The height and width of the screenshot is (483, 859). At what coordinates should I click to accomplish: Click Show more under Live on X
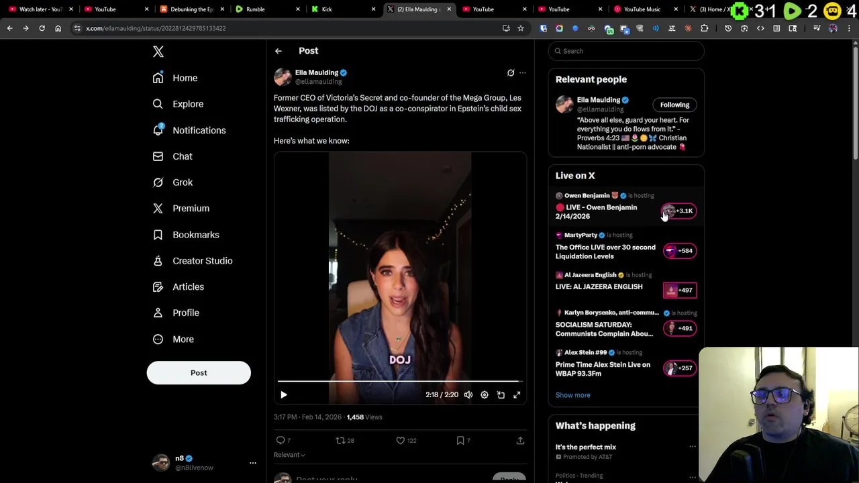coord(573,395)
